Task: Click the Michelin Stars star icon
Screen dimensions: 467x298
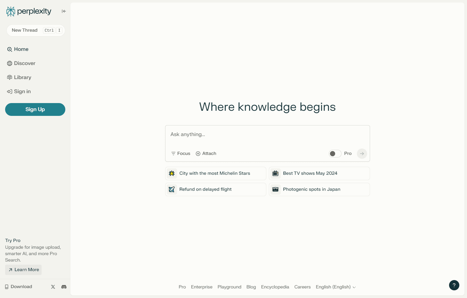Action: click(172, 173)
